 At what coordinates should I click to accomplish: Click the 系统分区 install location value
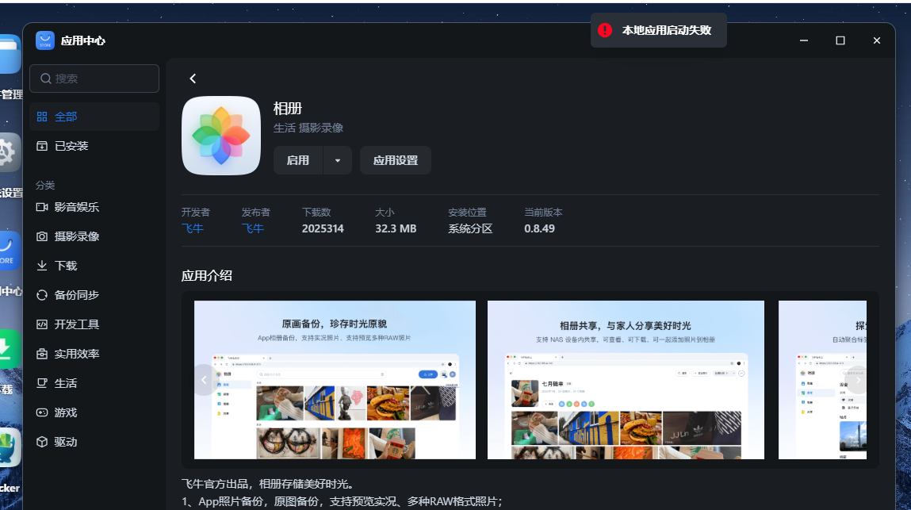(470, 228)
